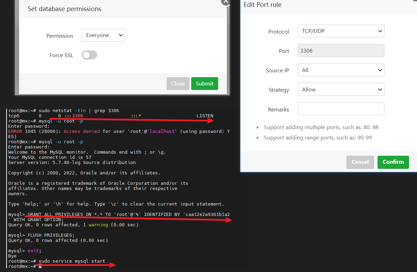Select the Port field containing 3306

341,50
